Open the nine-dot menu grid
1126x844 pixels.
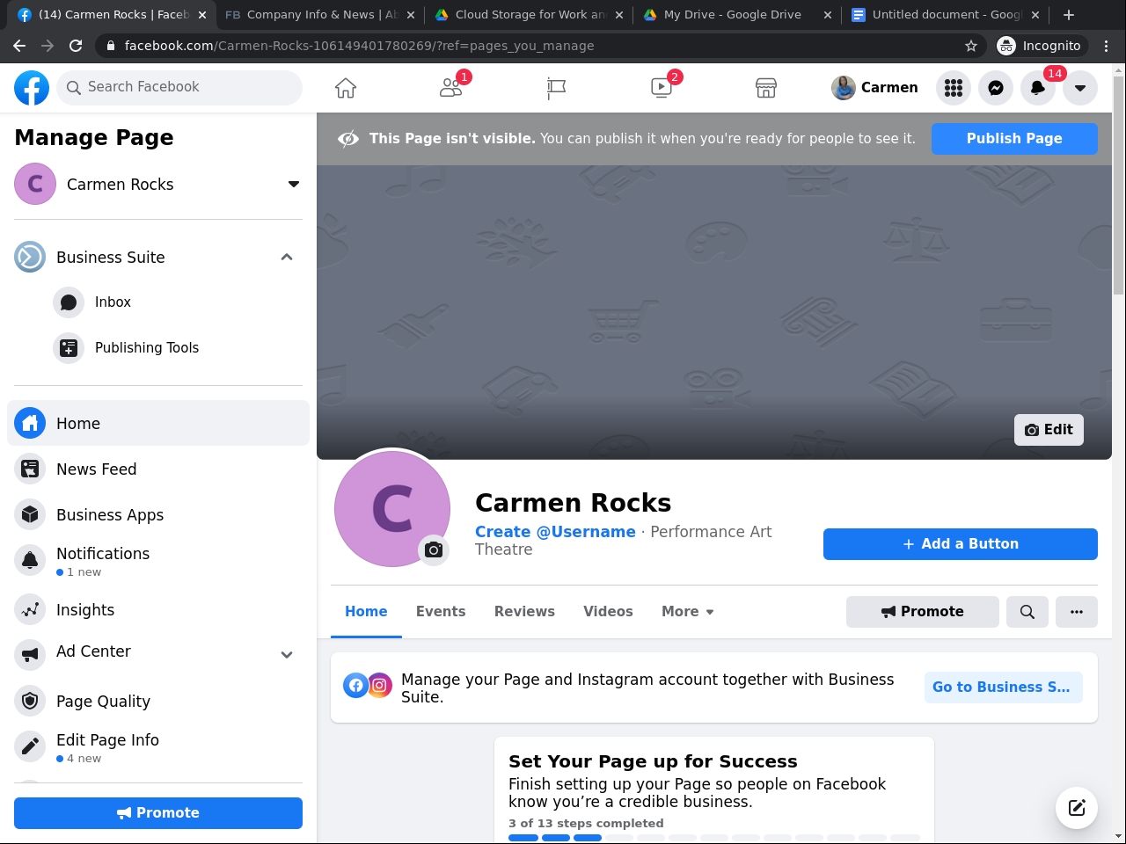[x=954, y=88]
